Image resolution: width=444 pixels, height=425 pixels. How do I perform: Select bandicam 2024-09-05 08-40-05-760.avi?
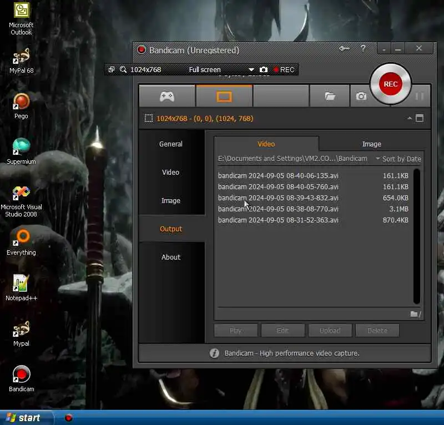313,187
